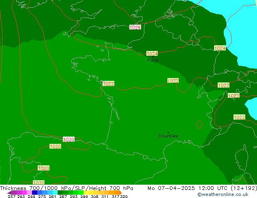Pick the darkest green legend swatch
This screenshot has width=257, height=198.
[60, 192]
